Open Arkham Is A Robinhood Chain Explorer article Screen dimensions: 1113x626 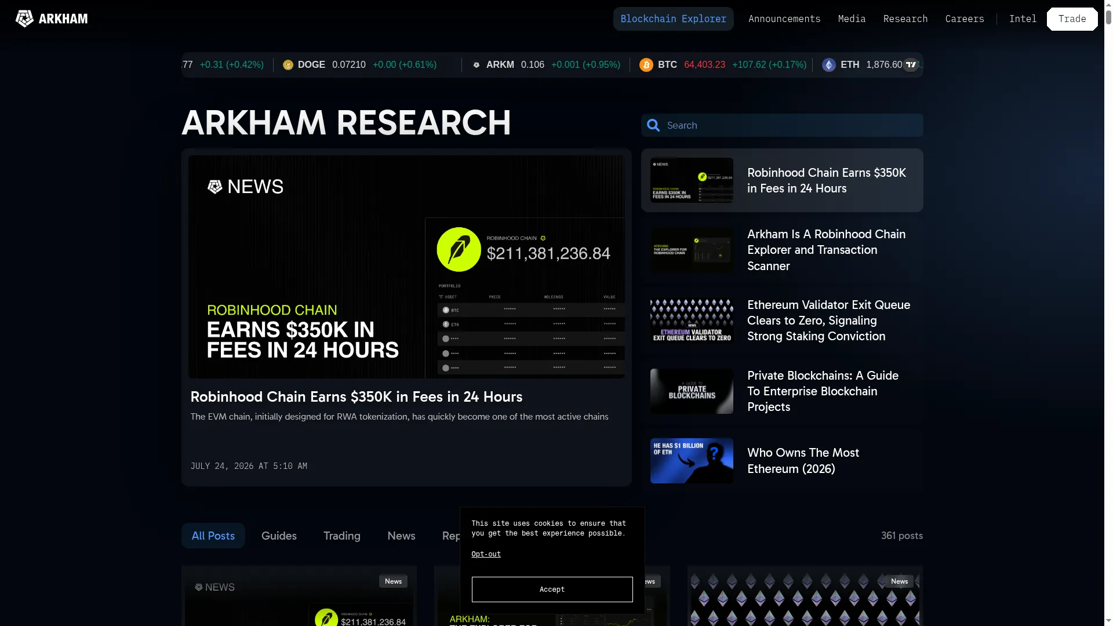click(827, 250)
